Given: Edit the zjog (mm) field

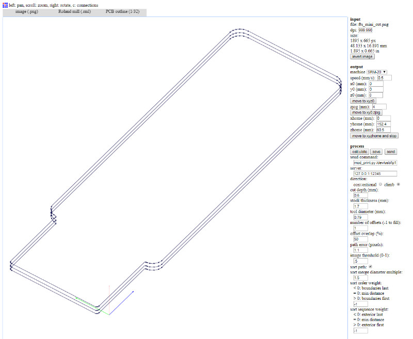Looking at the screenshot, I should point(379,107).
